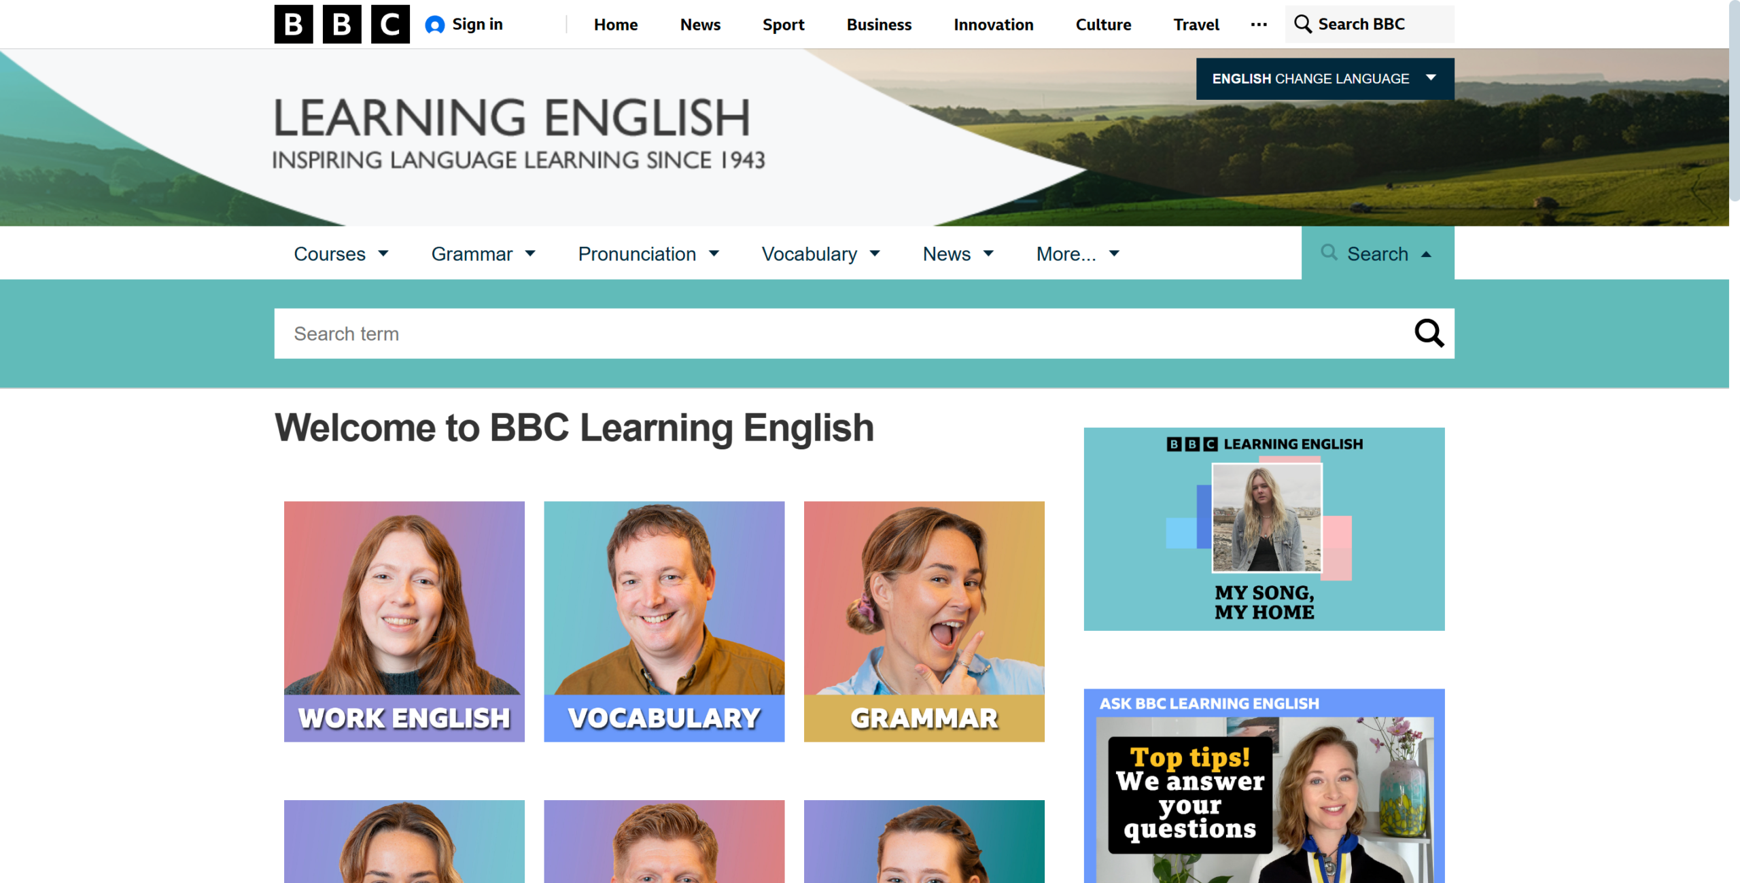This screenshot has height=883, width=1740.
Task: Click magnifier icon in Search tab
Action: coord(1329,253)
